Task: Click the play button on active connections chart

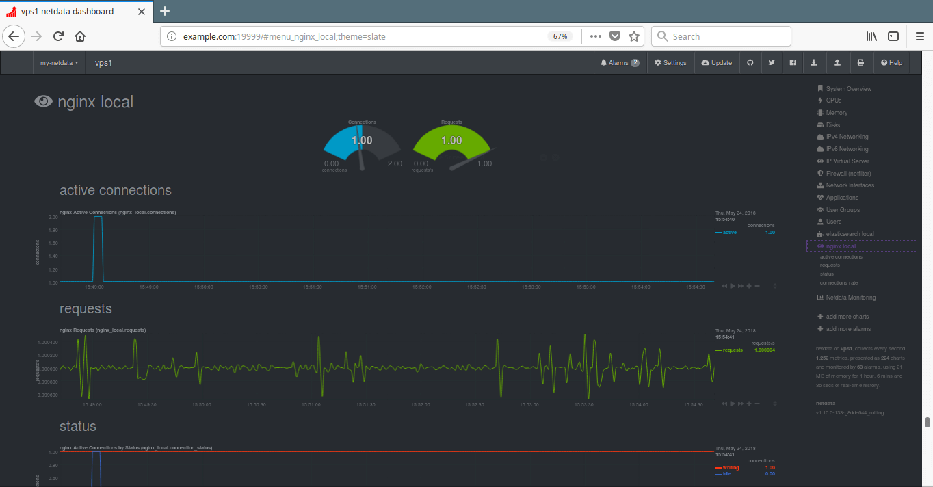Action: (732, 286)
